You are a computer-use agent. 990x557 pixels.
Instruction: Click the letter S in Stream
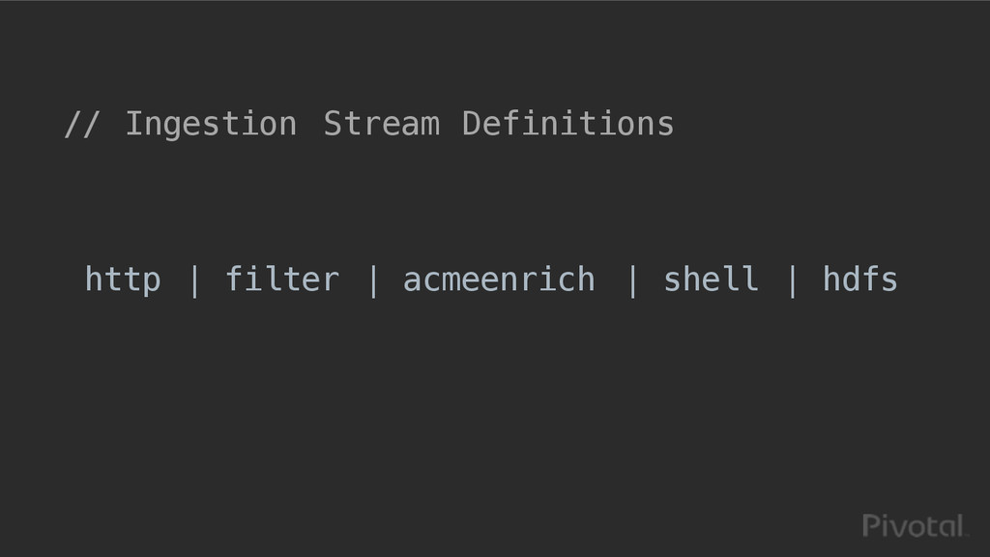pyautogui.click(x=333, y=124)
